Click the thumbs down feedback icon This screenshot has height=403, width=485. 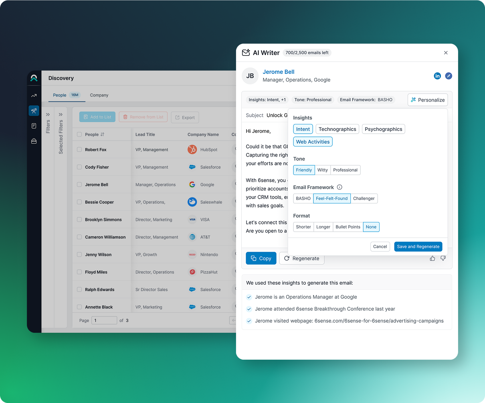click(443, 258)
